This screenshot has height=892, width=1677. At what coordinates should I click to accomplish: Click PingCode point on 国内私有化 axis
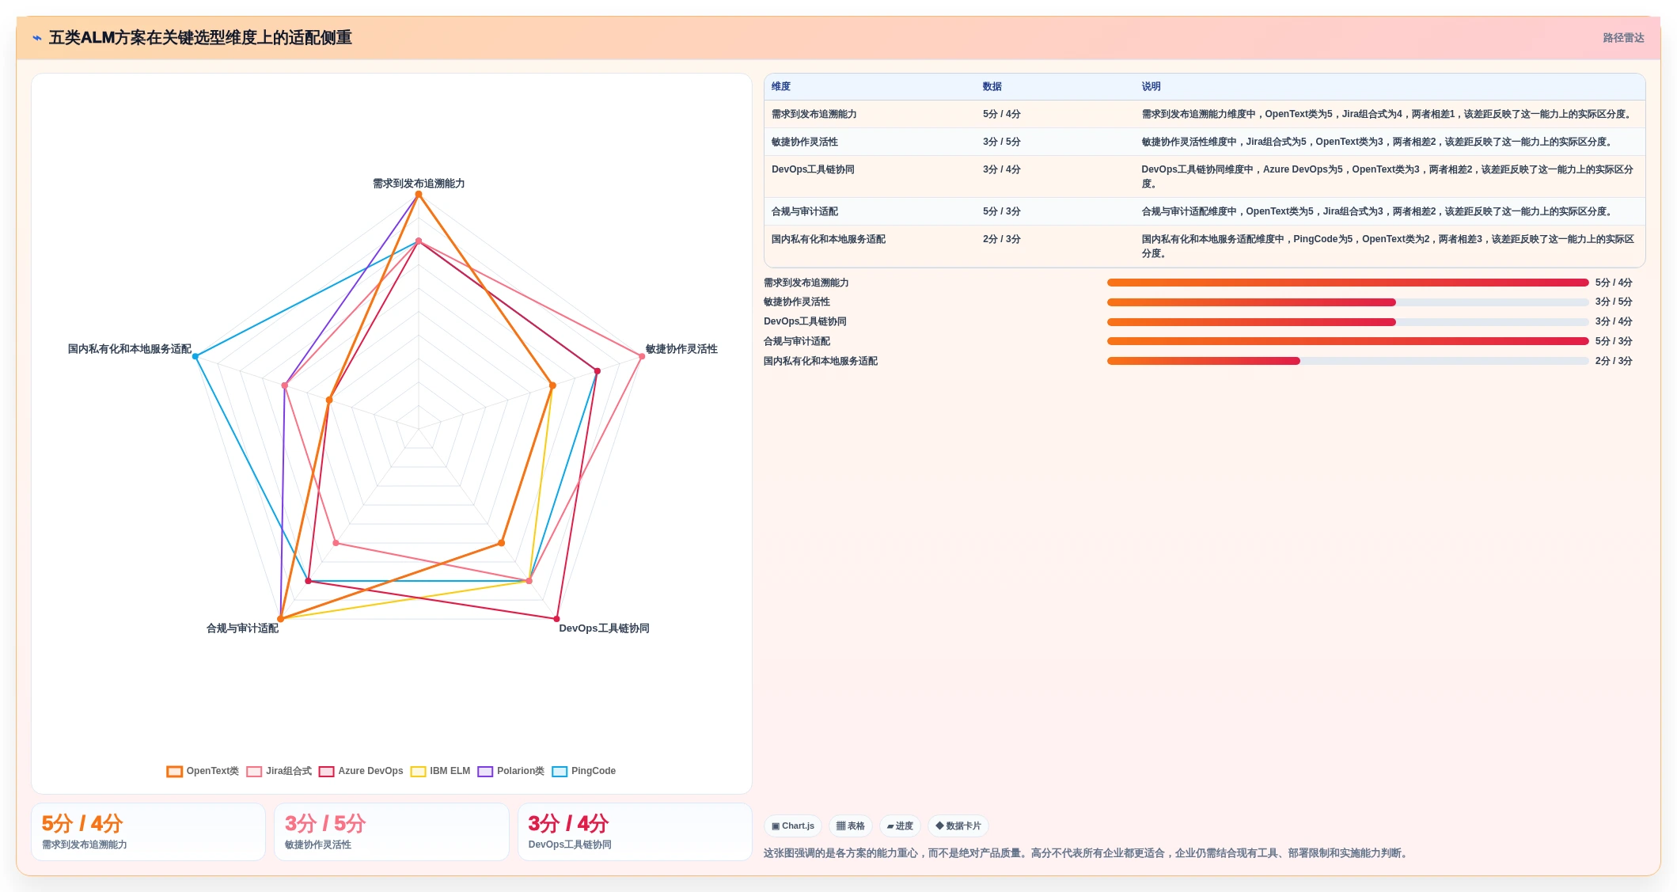click(195, 356)
